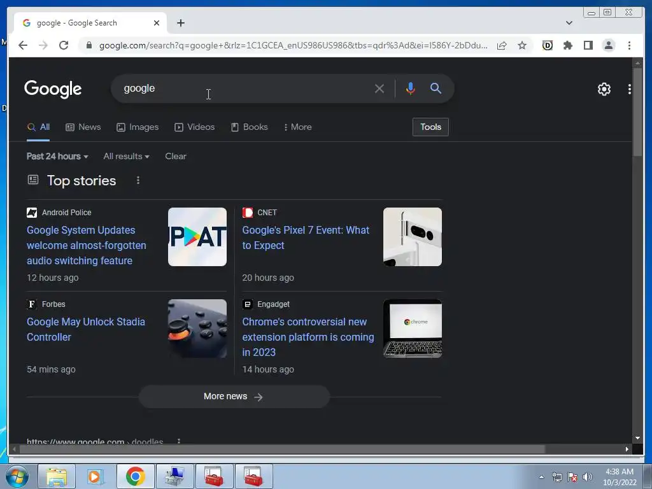Open Chrome extensions puzzle icon

[567, 45]
